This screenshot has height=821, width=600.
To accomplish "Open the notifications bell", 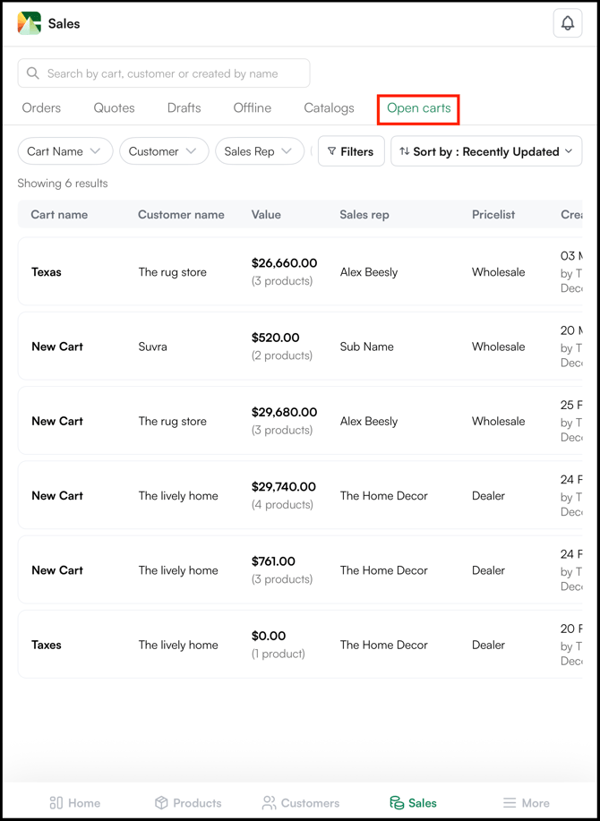I will click(x=568, y=23).
